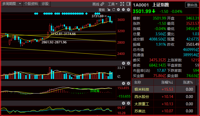
Task: Open main chart settings gear
Action: click(x=128, y=10)
